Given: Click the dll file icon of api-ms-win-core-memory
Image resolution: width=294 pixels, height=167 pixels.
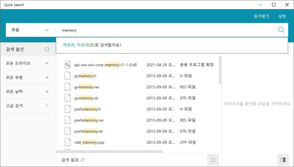Looking at the screenshot, I should pyautogui.click(x=68, y=65).
